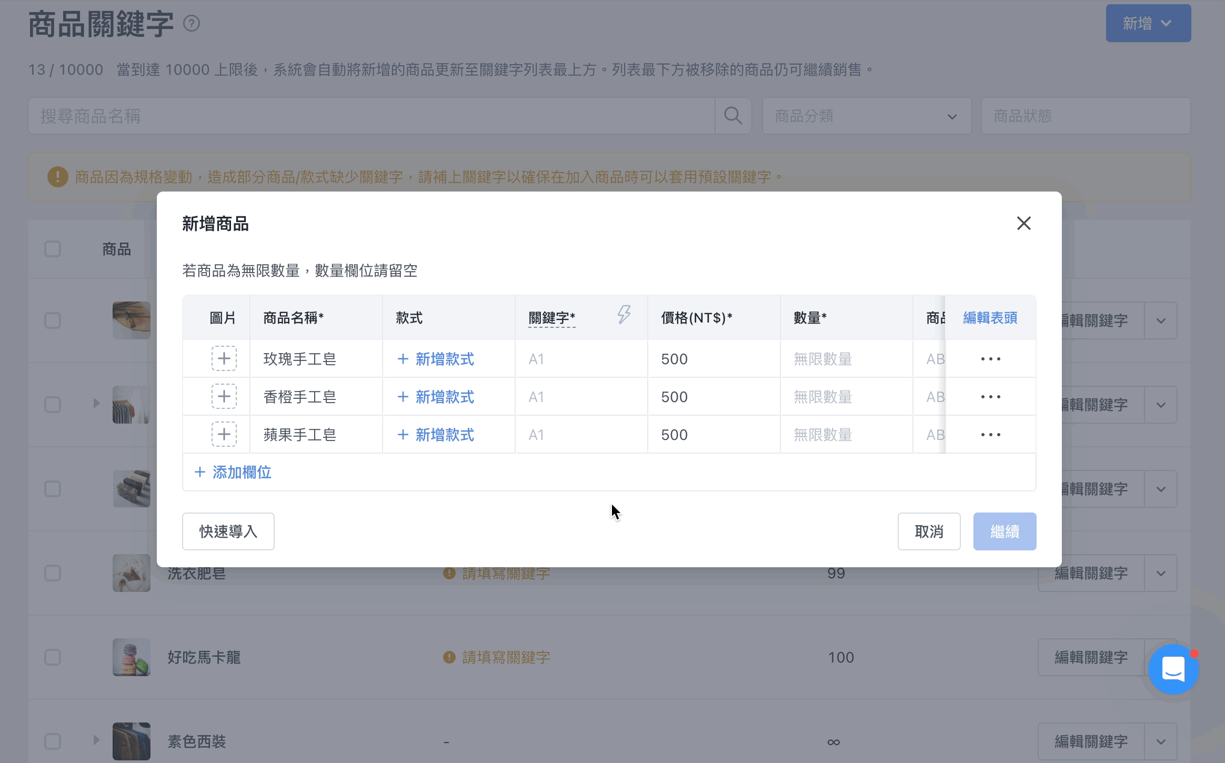
Task: Click 新增款式 for 香橙手工皂
Action: pyautogui.click(x=436, y=397)
